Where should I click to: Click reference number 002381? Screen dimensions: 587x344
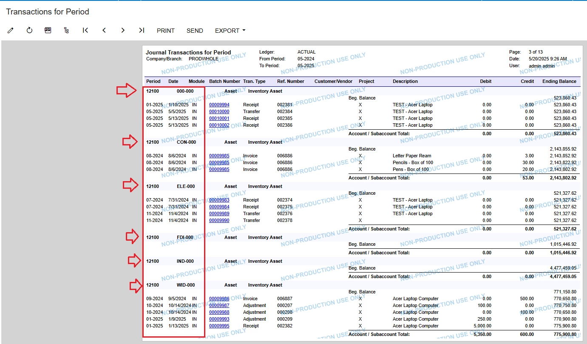pos(285,105)
